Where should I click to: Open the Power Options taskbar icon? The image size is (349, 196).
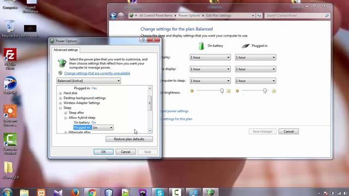click(210, 192)
